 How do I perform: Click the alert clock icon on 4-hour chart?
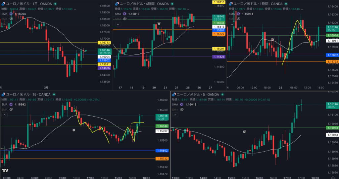(x=159, y=24)
